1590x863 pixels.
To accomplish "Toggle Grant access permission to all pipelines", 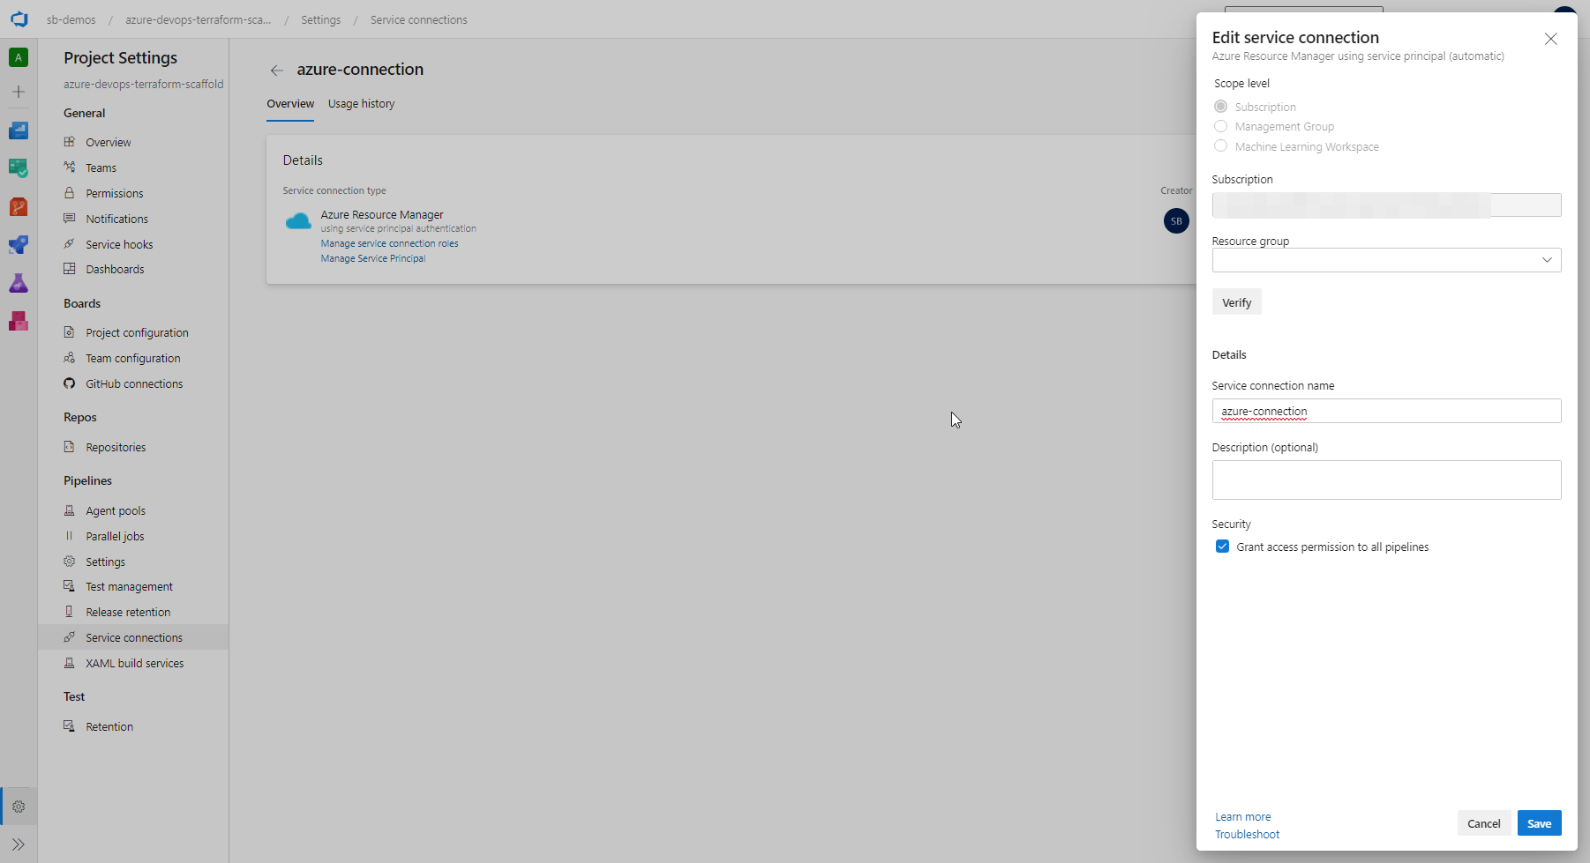I will pyautogui.click(x=1222, y=547).
